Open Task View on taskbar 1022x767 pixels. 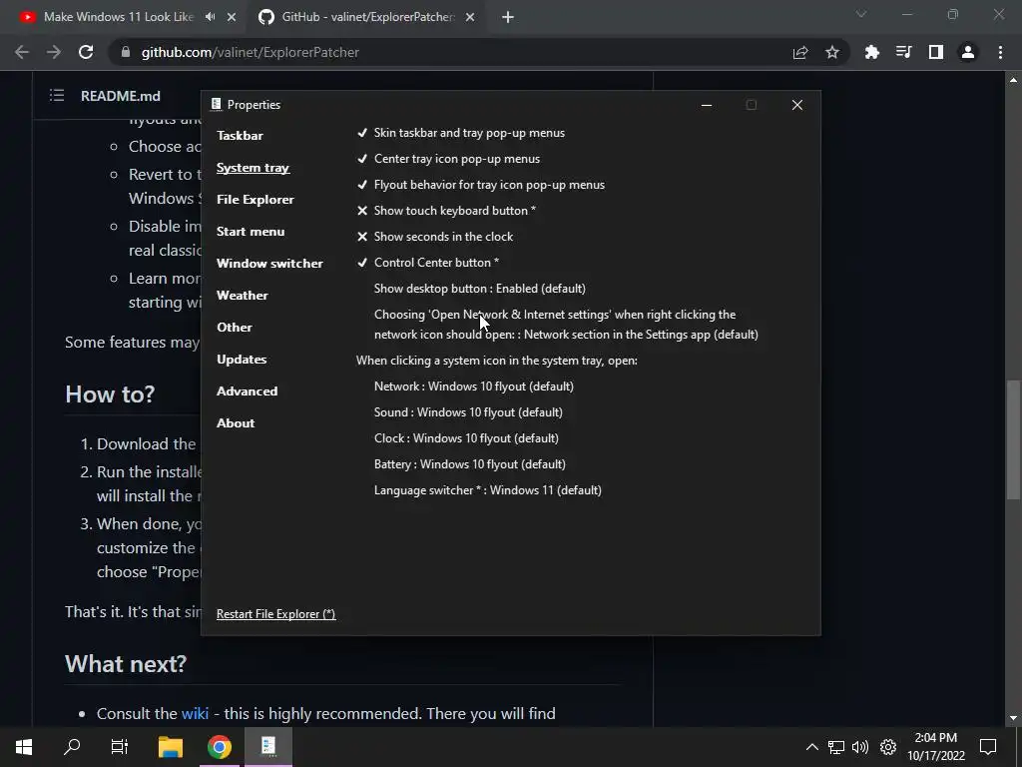(120, 747)
